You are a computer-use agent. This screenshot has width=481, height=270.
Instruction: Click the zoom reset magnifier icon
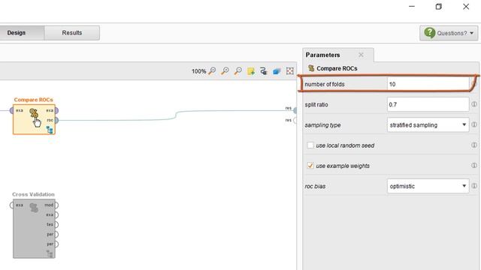pyautogui.click(x=212, y=71)
